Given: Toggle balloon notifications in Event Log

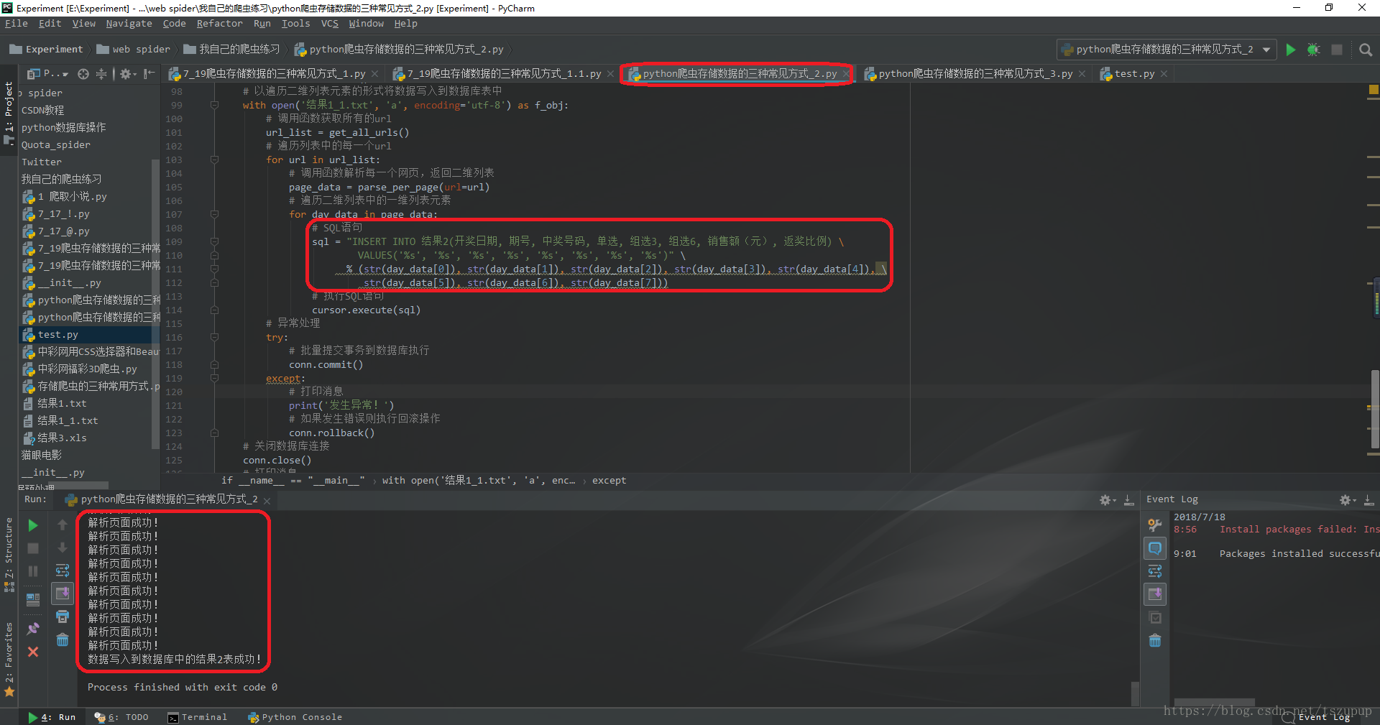Looking at the screenshot, I should (x=1155, y=548).
